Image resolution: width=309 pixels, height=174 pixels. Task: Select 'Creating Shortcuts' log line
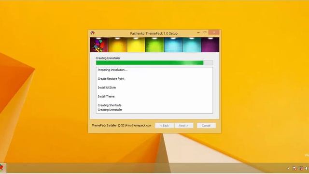point(110,105)
